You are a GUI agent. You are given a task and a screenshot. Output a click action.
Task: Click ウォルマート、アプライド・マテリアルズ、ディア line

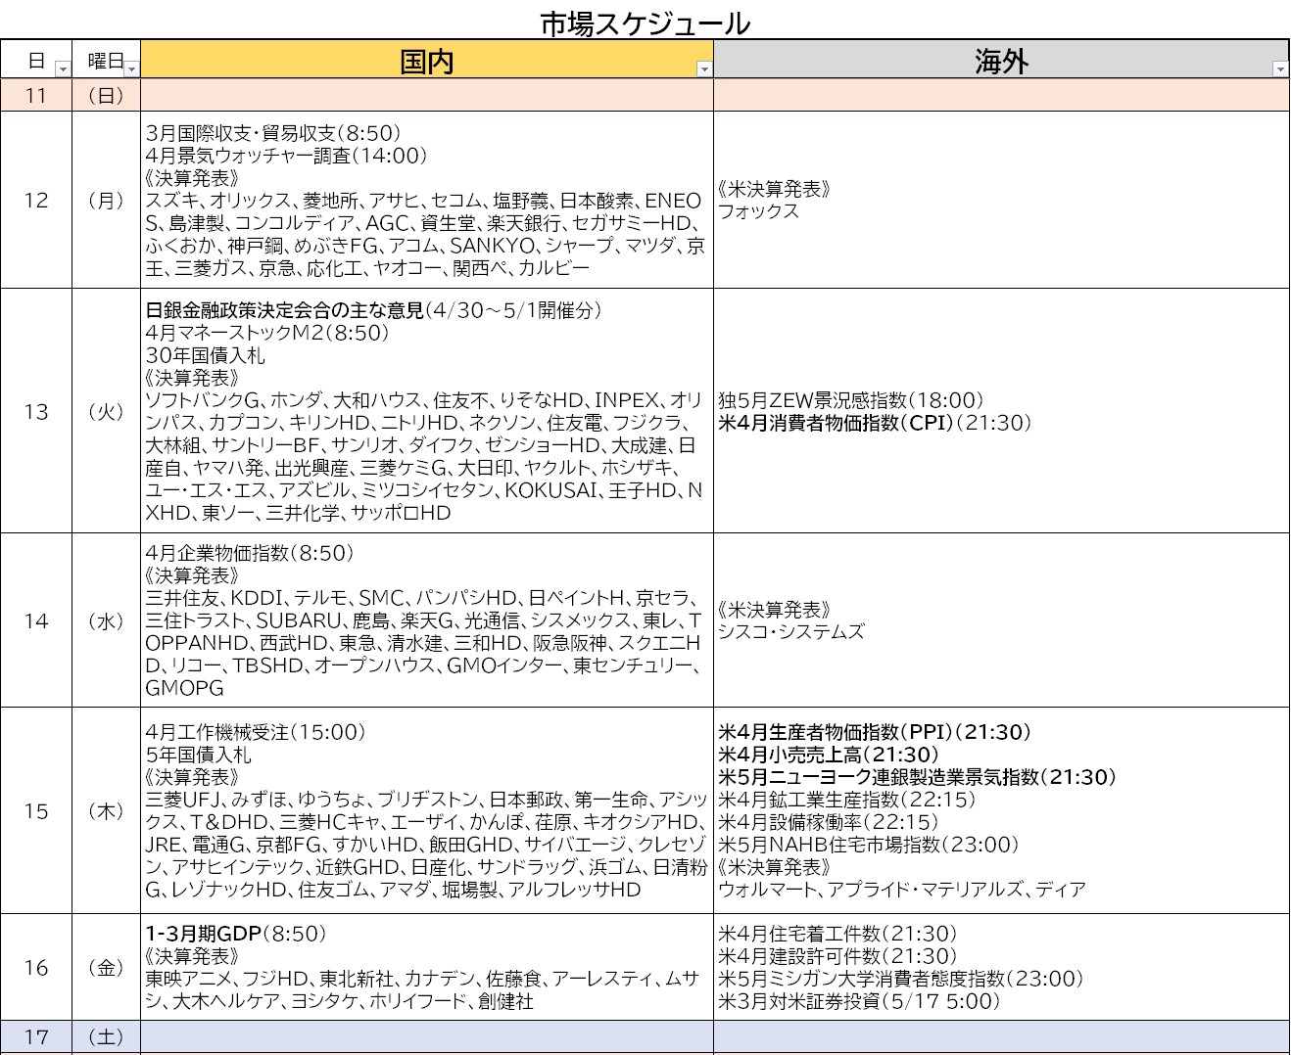(902, 890)
